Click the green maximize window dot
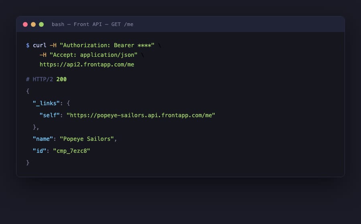This screenshot has height=224, width=361. [x=41, y=24]
